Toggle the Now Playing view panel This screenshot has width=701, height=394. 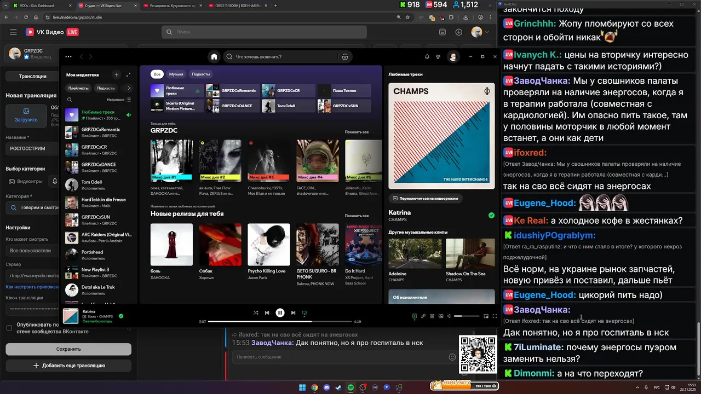click(415, 316)
